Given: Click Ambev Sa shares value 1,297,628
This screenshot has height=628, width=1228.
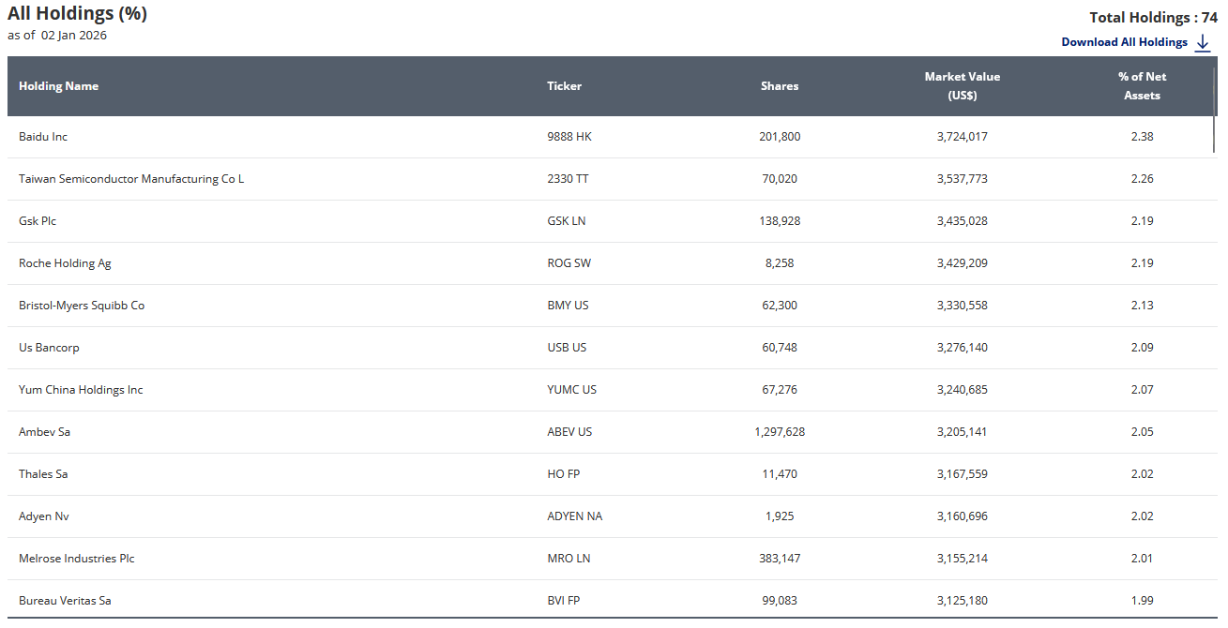Looking at the screenshot, I should [x=780, y=432].
